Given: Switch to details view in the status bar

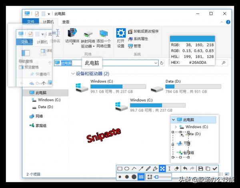Looking at the screenshot, I should (220, 174).
